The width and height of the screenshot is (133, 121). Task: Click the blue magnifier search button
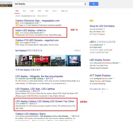click(x=94, y=4)
